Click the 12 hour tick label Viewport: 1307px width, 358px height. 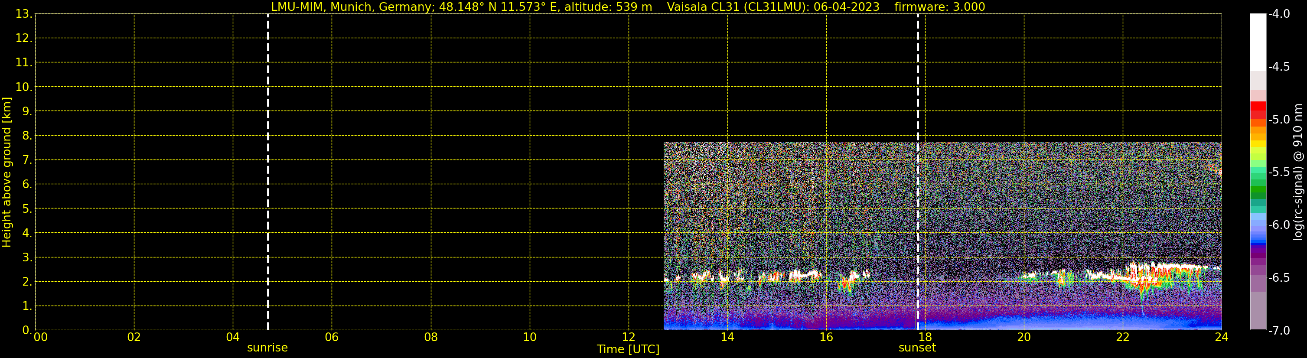[x=629, y=337]
